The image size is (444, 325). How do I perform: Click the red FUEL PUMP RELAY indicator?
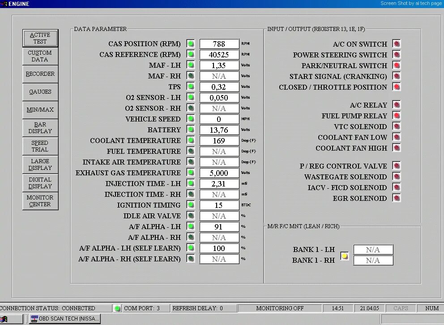pos(396,116)
